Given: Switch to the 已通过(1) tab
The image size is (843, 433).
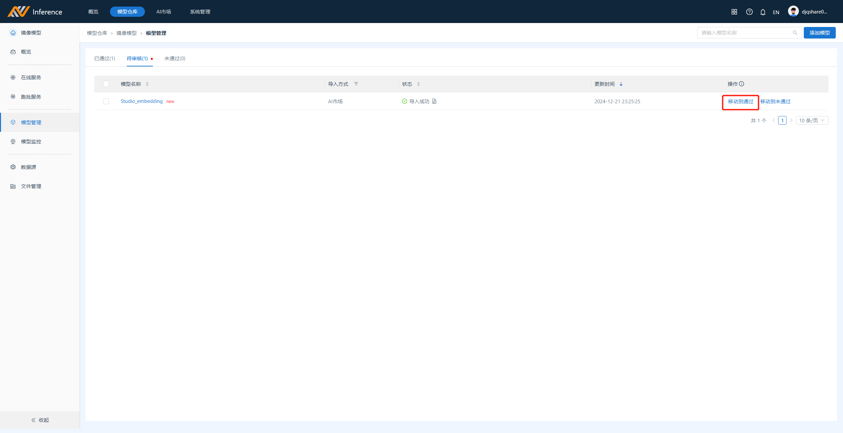Looking at the screenshot, I should [x=105, y=59].
